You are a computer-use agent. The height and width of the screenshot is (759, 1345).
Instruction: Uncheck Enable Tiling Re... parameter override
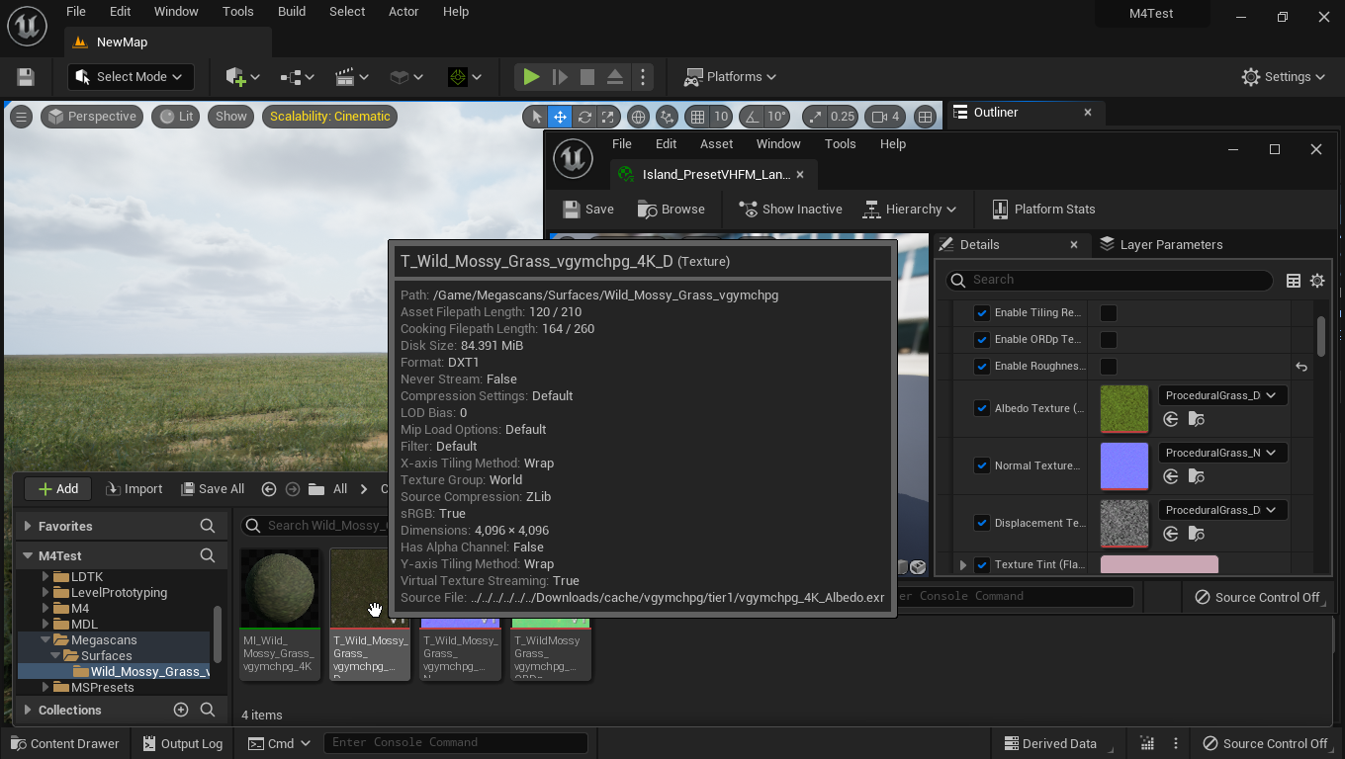coord(982,313)
